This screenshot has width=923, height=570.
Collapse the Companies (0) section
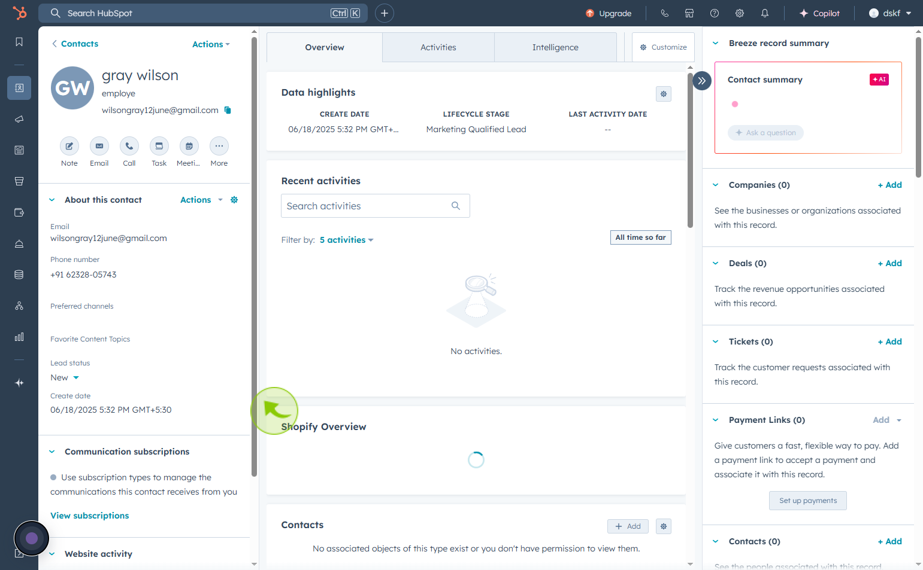tap(715, 185)
